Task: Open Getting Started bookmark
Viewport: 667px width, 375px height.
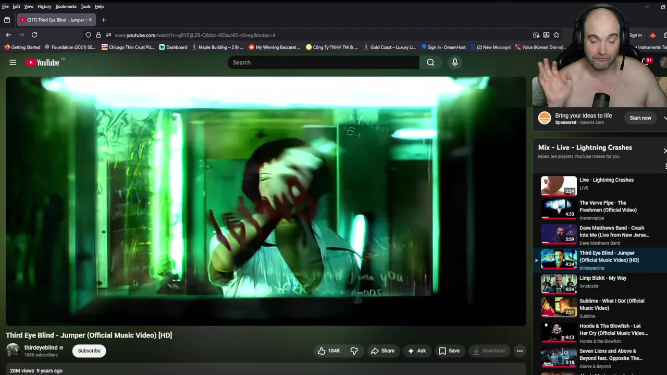Action: pos(22,47)
